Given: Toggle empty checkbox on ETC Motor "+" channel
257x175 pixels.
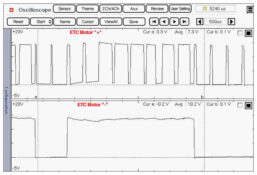Looking at the screenshot, I should [240, 33].
